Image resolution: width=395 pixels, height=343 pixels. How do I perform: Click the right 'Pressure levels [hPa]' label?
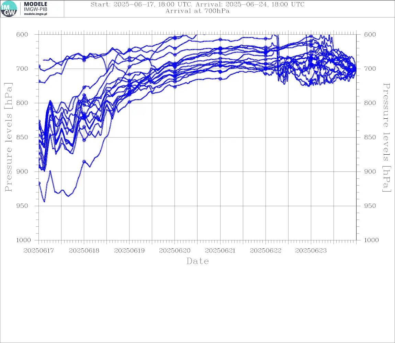coord(386,138)
